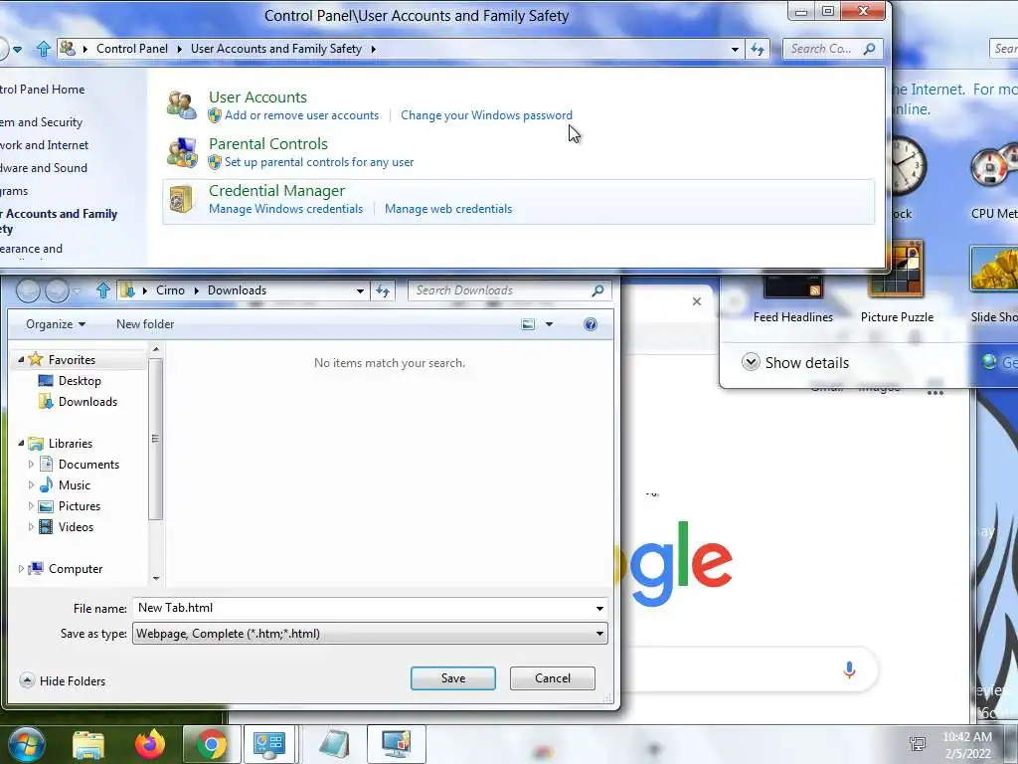The height and width of the screenshot is (764, 1018).
Task: Click Cancel button
Action: (553, 678)
